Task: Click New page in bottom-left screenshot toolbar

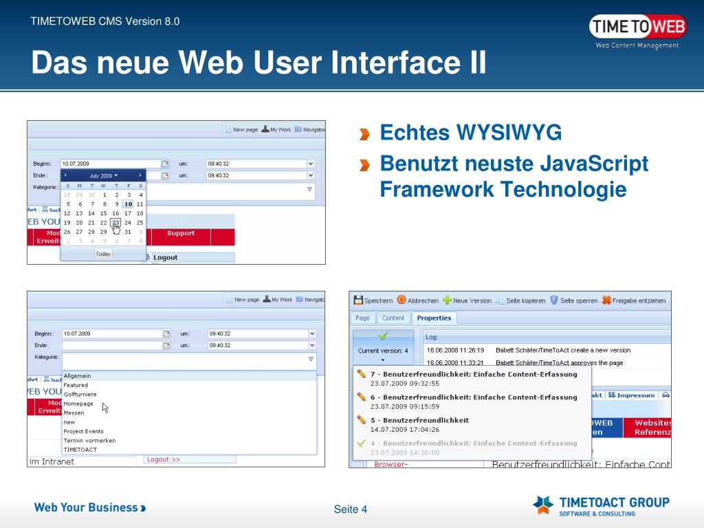Action: 243,300
